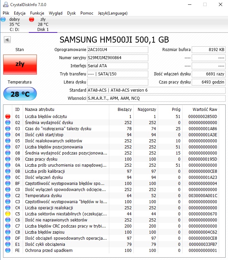Click the Standard field ATA8-ACS version 6

click(156, 90)
